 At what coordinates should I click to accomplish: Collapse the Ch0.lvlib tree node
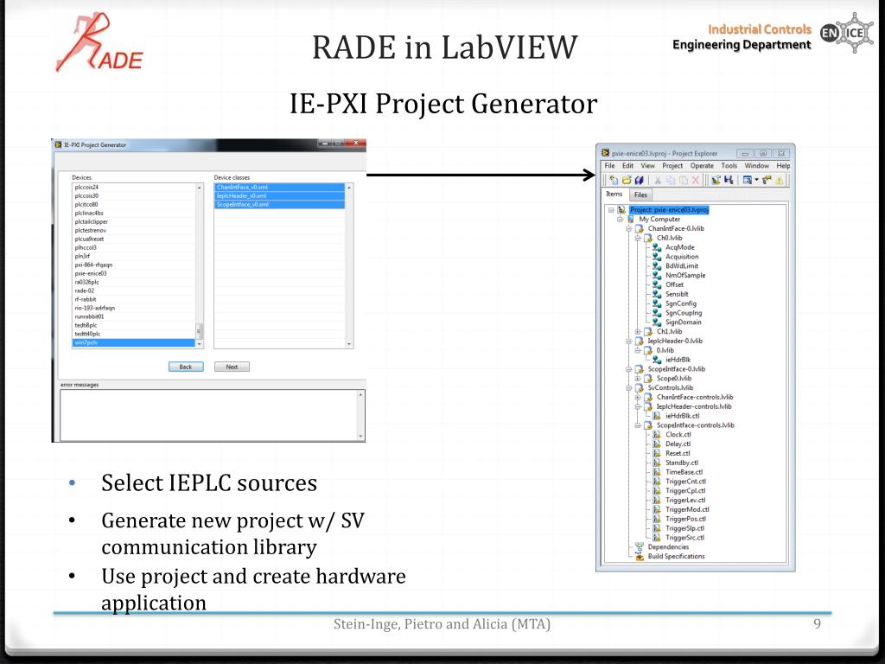click(637, 238)
